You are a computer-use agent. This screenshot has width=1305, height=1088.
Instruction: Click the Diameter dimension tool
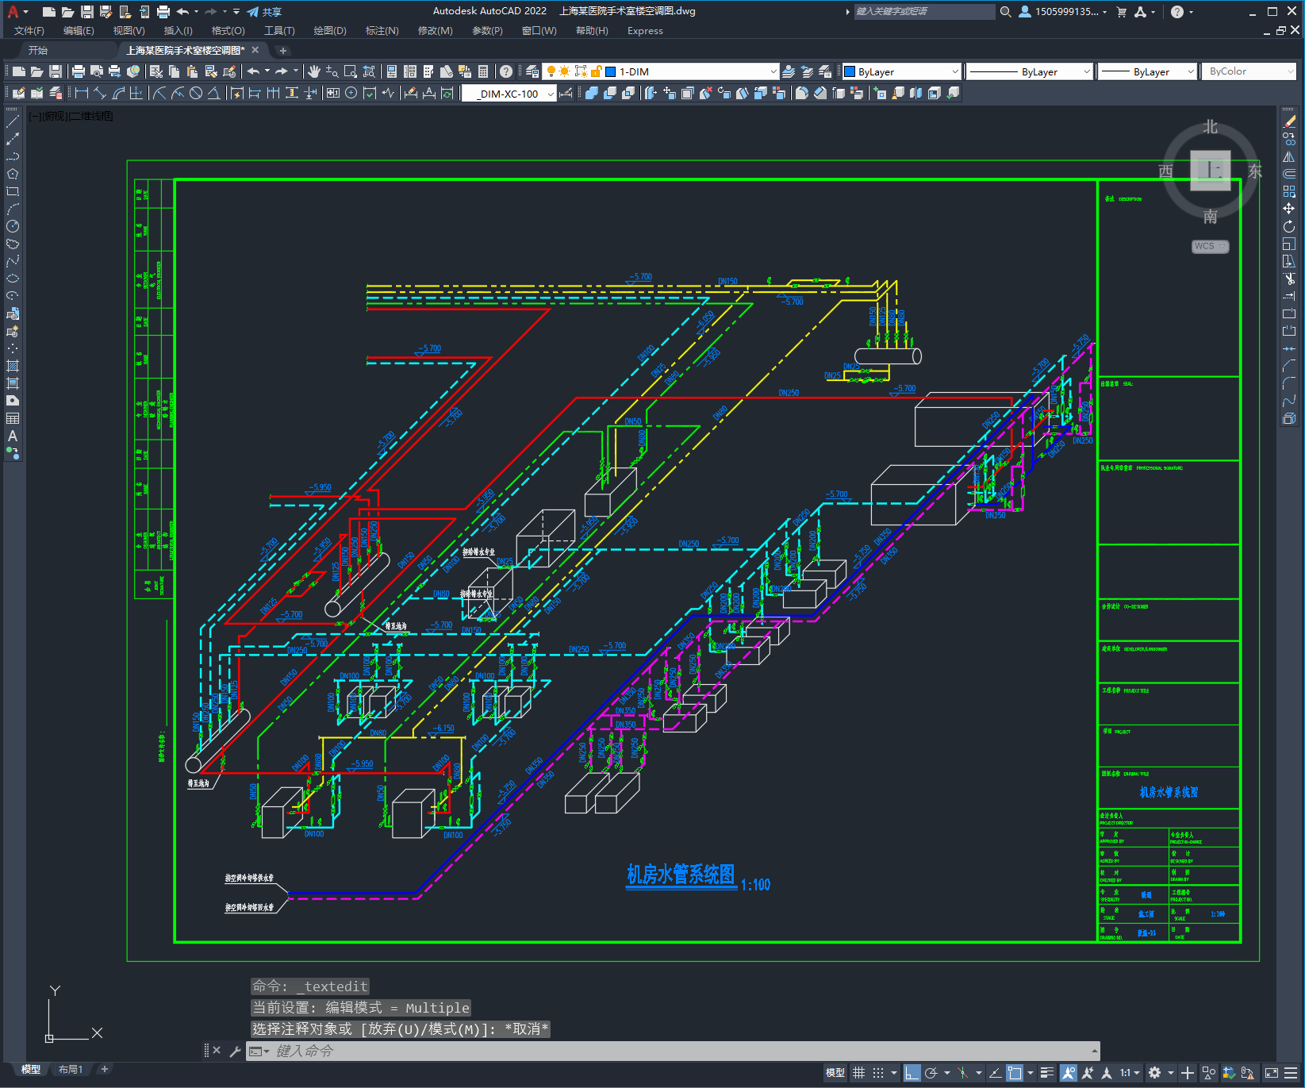click(196, 93)
